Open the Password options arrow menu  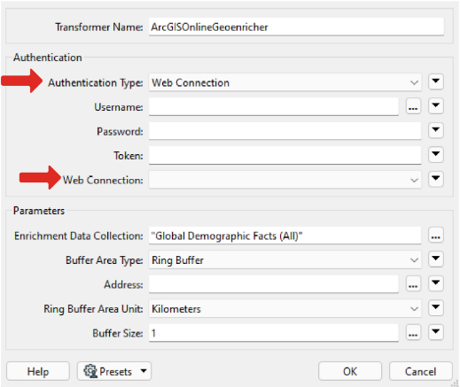pyautogui.click(x=436, y=130)
